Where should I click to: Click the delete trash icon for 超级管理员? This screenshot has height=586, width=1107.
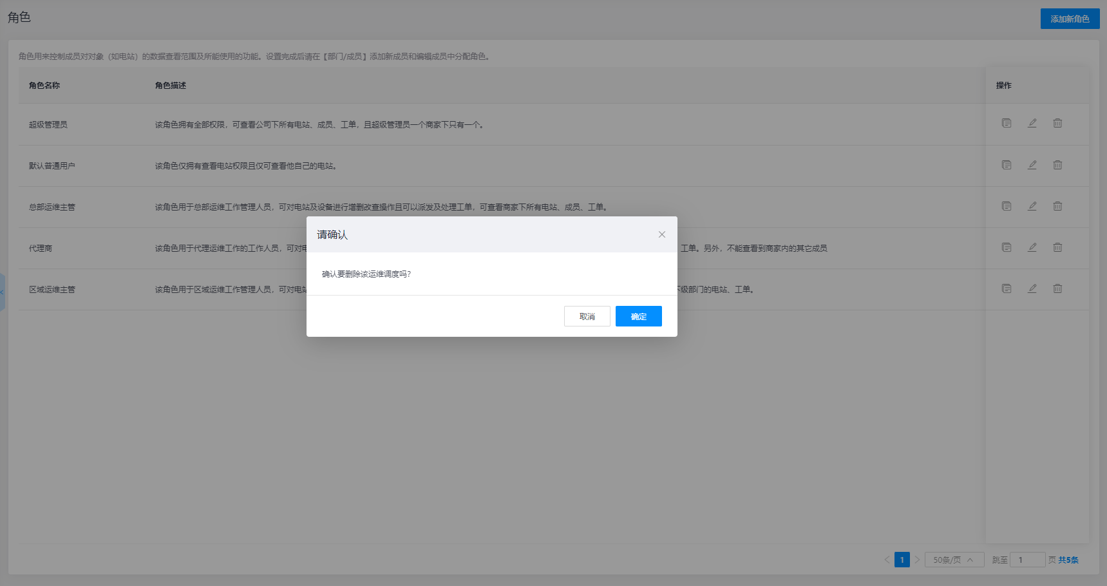pyautogui.click(x=1057, y=123)
